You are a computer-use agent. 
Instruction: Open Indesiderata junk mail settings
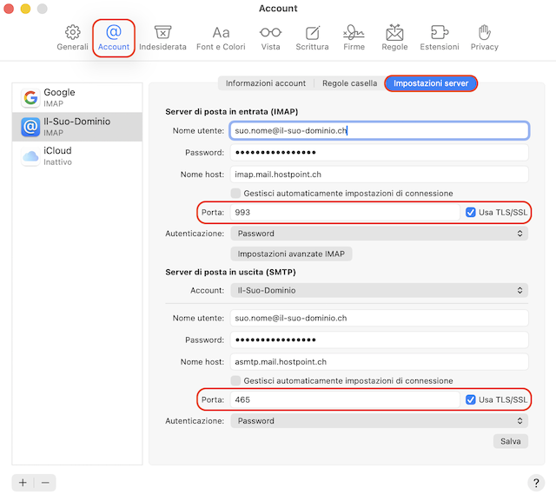click(162, 37)
